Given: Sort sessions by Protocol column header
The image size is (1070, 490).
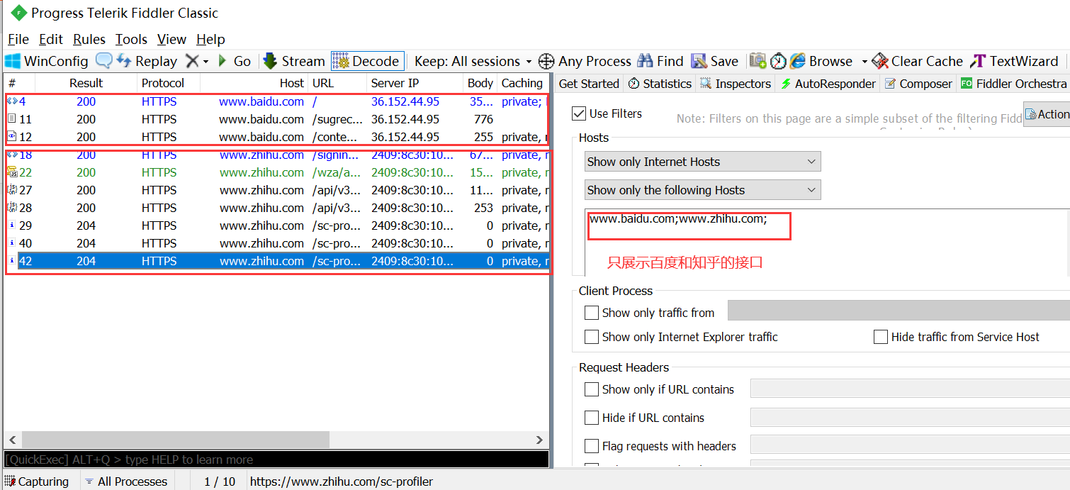Looking at the screenshot, I should click(x=169, y=83).
